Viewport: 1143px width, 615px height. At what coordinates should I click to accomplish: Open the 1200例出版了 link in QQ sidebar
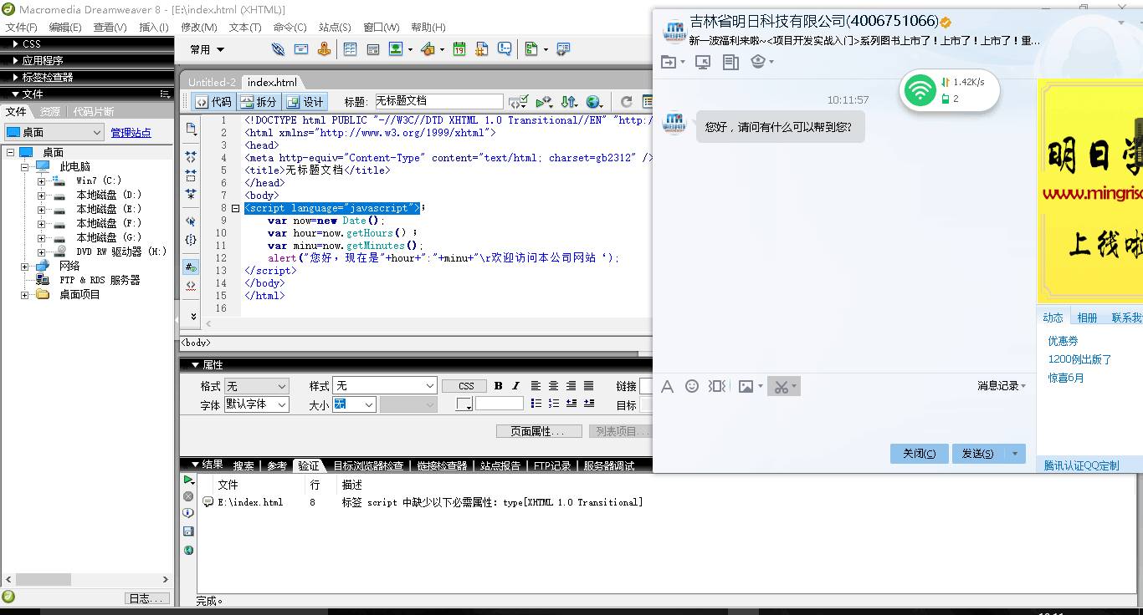[1079, 359]
